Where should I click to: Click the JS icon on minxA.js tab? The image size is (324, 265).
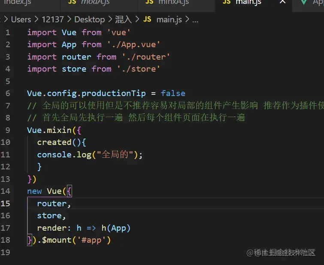point(149,2)
